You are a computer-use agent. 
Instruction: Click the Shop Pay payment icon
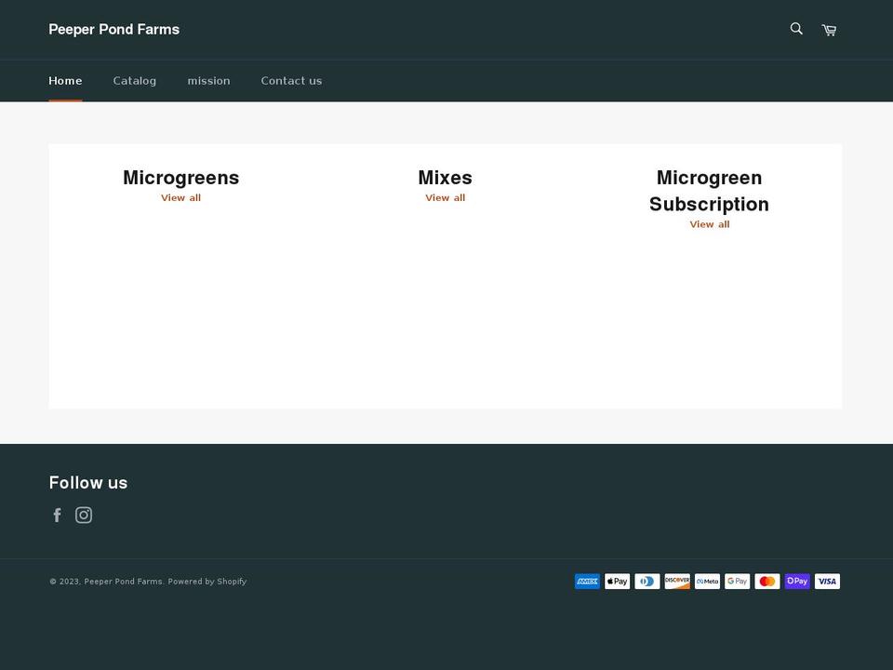point(797,581)
